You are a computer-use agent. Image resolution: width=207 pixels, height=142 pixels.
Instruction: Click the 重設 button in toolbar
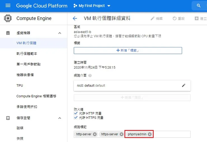click(x=179, y=18)
